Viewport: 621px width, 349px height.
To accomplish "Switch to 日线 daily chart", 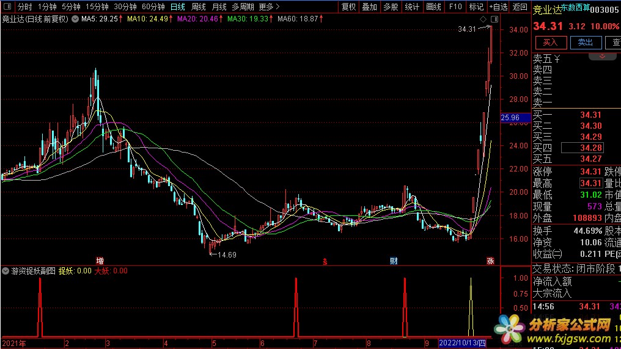I will 178,7.
